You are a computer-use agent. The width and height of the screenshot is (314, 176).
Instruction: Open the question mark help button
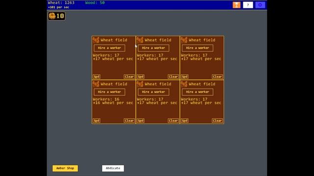pyautogui.click(x=248, y=5)
